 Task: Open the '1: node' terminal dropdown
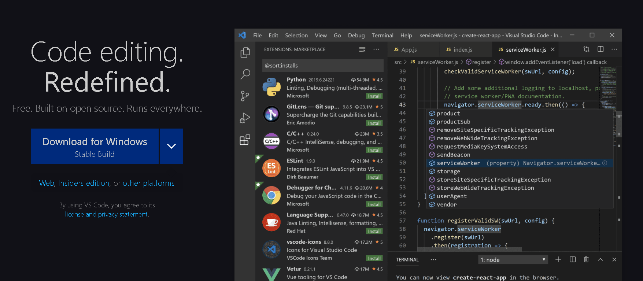(x=513, y=260)
